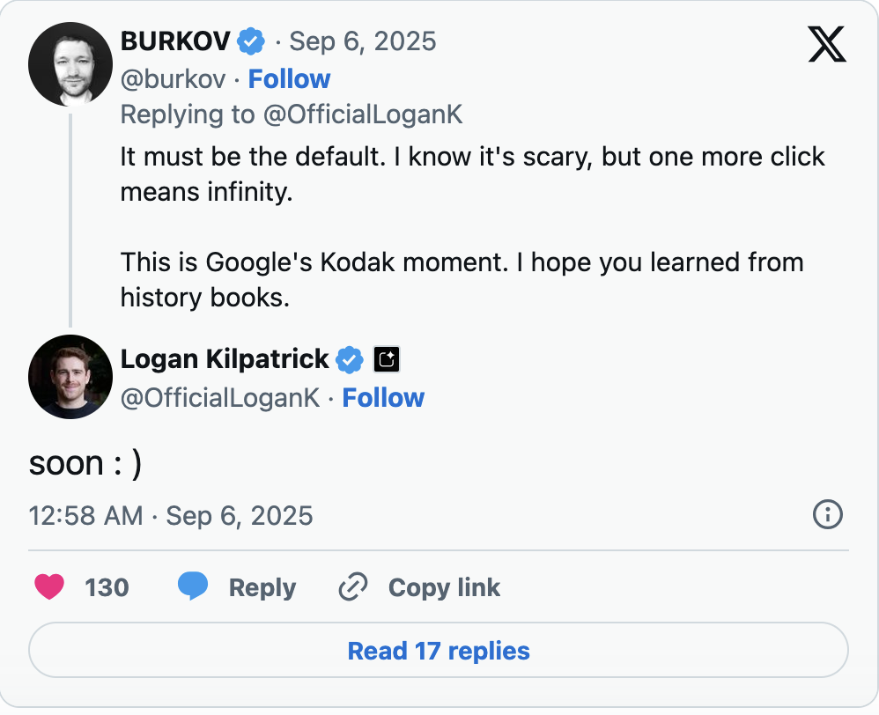Click the Sep 6, 2025 date by BURKOV
879x715 pixels.
click(363, 41)
